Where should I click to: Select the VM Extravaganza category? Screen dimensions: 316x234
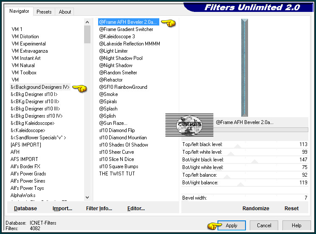click(x=30, y=51)
